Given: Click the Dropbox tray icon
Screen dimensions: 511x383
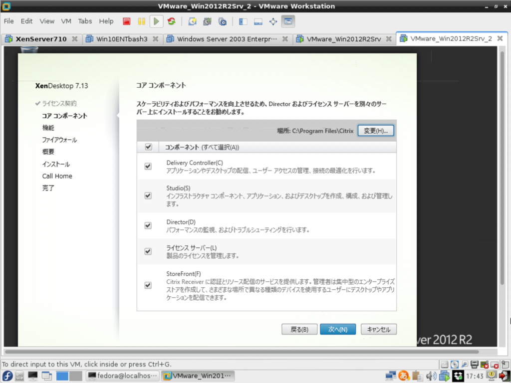Looking at the screenshot, I should click(x=458, y=376).
